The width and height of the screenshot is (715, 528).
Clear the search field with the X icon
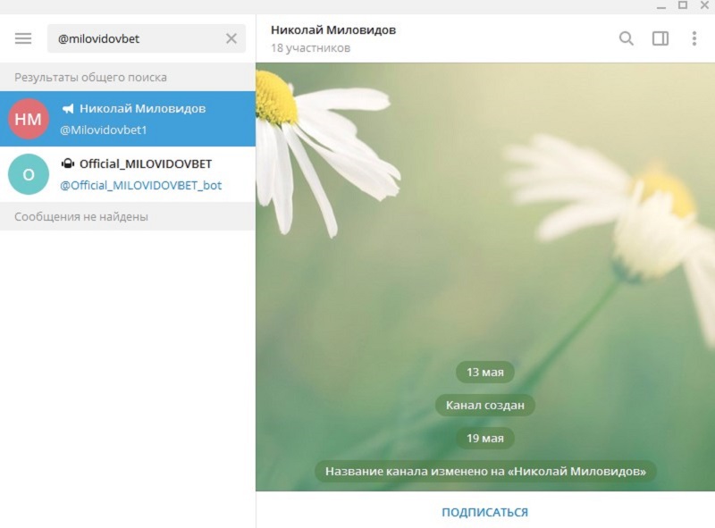(x=231, y=38)
